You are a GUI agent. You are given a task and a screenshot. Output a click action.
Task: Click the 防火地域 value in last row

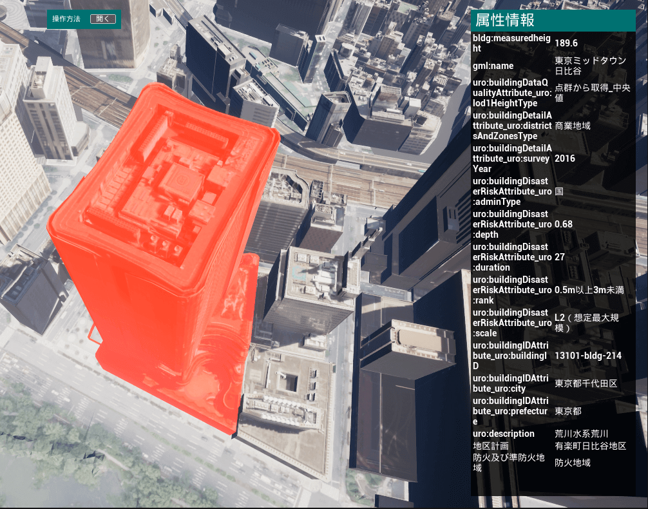tap(573, 463)
